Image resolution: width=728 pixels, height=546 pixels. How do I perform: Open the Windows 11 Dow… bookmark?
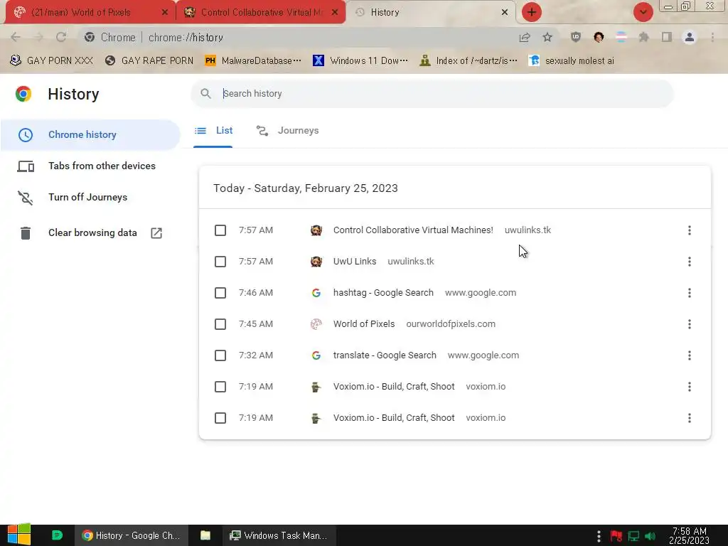tap(360, 61)
